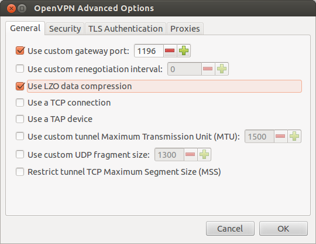Click the gateway port field showing 1196
Viewport: 316px width, 244px height.
click(149, 50)
